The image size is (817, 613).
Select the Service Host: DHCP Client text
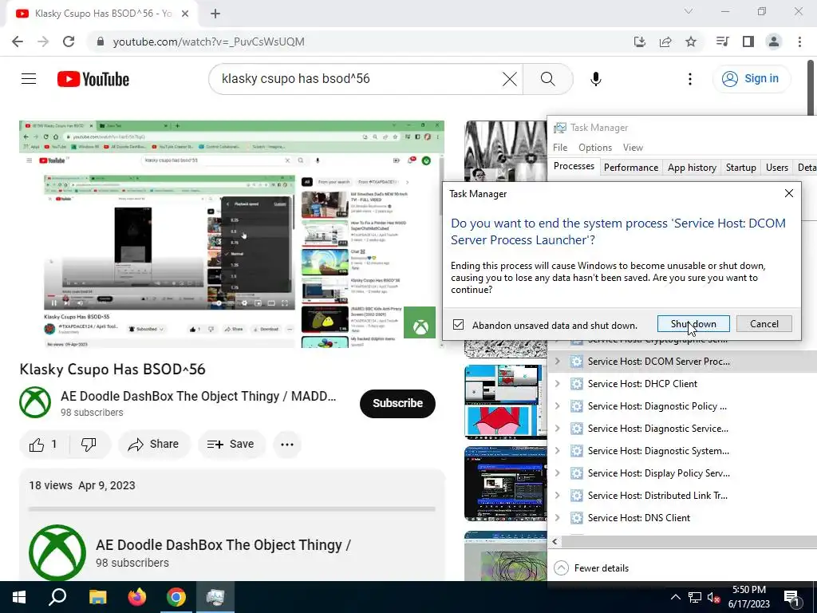point(642,384)
